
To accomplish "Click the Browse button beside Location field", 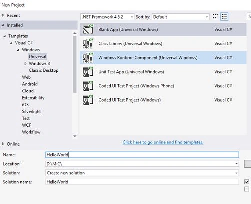I will click(247, 164).
